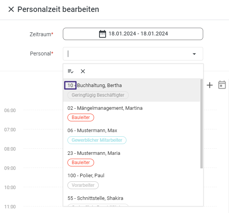The height and width of the screenshot is (213, 229).
Task: Click the select-all icon in dropdown header
Action: point(71,71)
